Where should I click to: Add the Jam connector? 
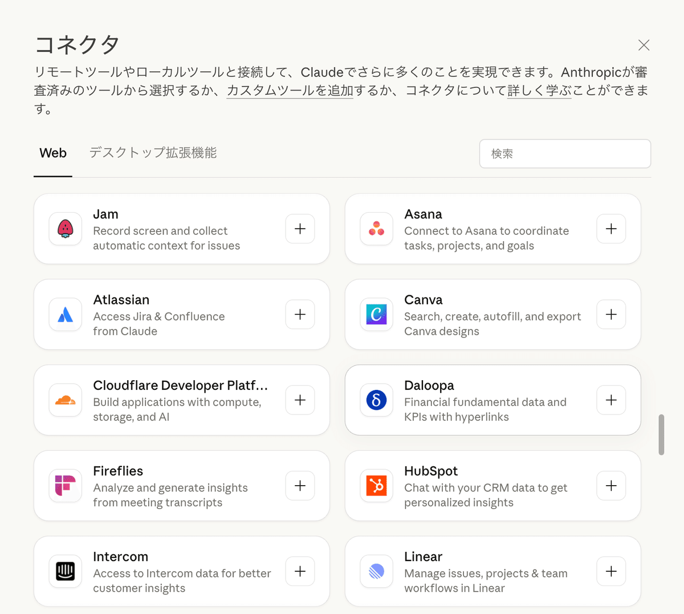[x=300, y=229]
